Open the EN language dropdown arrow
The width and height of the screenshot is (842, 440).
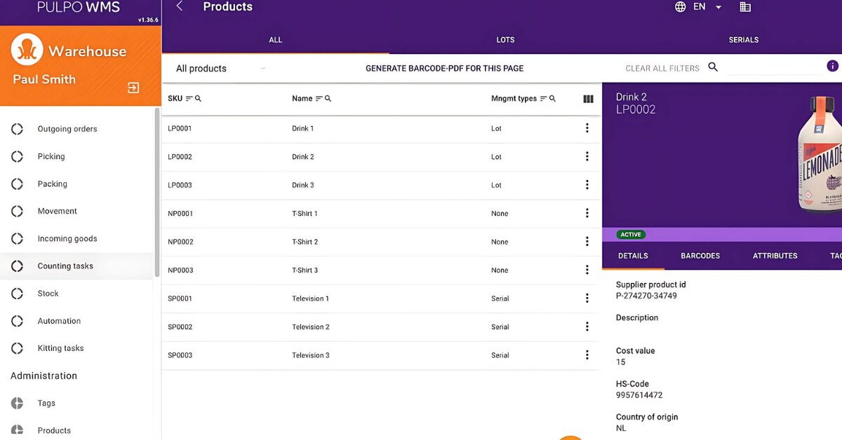pyautogui.click(x=719, y=7)
